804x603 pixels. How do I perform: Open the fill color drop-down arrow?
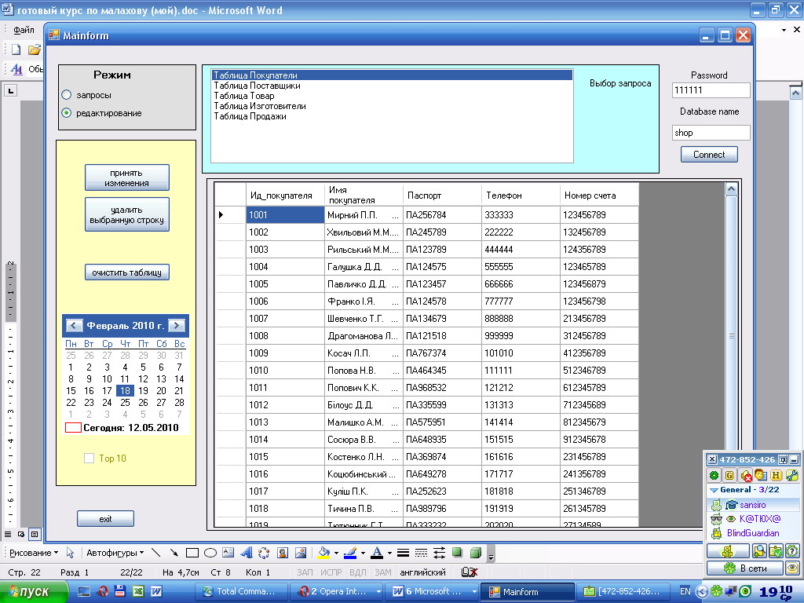(x=336, y=554)
